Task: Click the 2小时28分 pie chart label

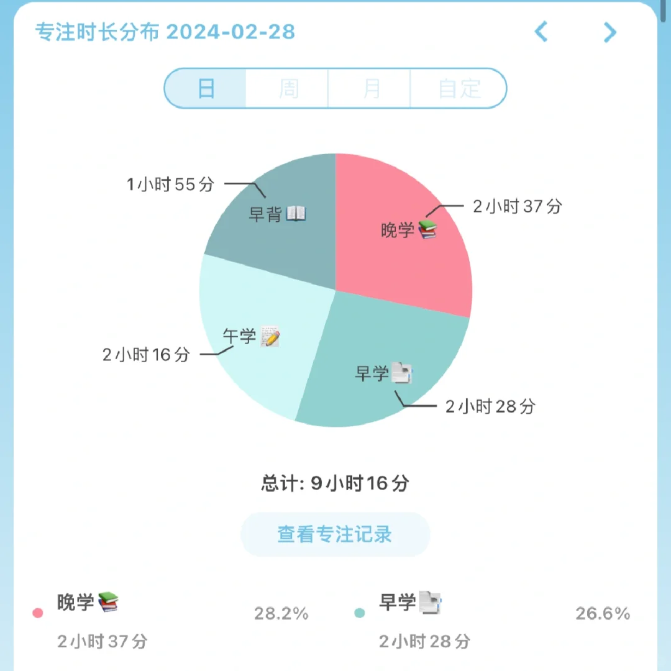Action: (x=490, y=406)
